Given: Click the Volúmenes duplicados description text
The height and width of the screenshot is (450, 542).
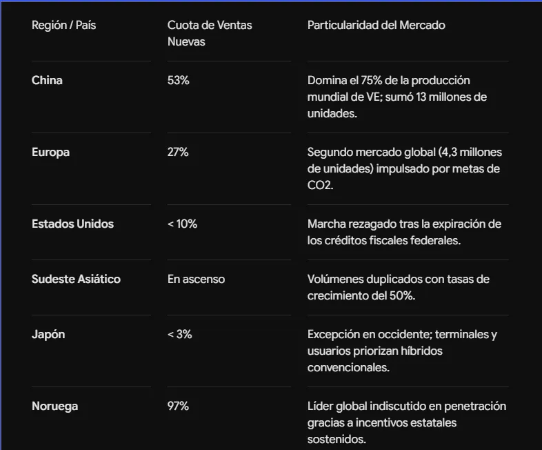Looking at the screenshot, I should 398,287.
